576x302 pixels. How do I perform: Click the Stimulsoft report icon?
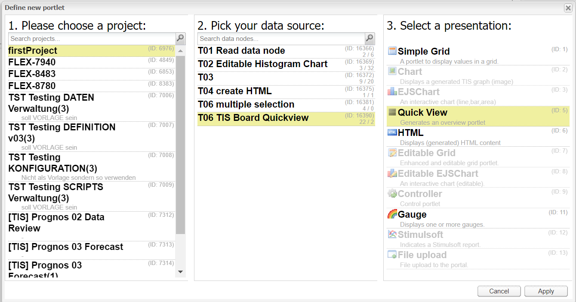(392, 234)
